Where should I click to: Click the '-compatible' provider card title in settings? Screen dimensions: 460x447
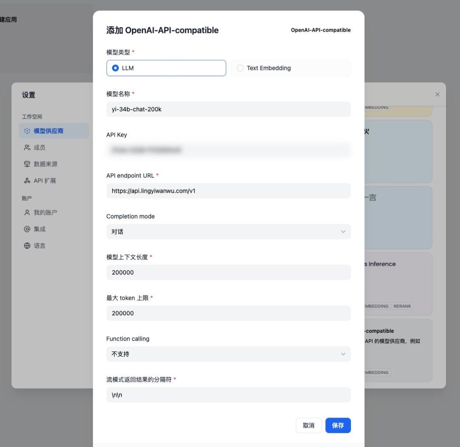click(379, 331)
